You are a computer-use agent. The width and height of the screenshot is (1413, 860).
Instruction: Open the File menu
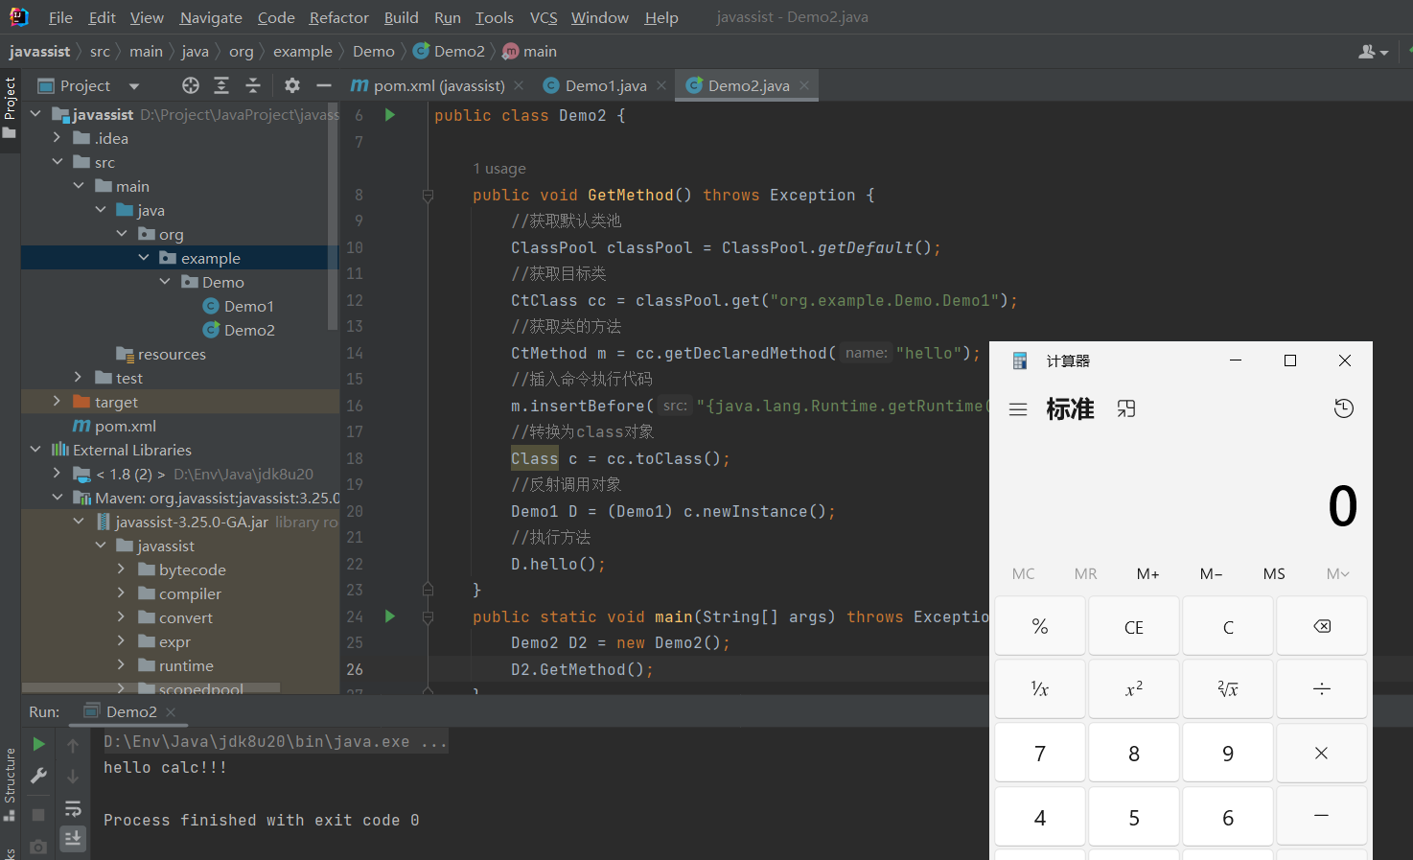pos(60,17)
